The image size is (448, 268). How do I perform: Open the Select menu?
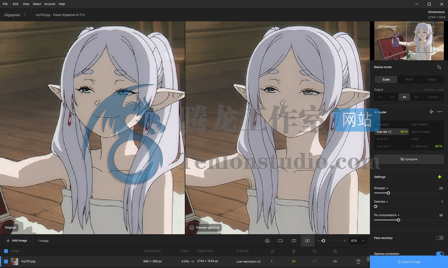click(37, 4)
